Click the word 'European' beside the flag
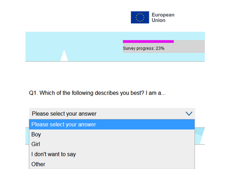Image resolution: width=231 pixels, height=169 pixels. point(163,15)
